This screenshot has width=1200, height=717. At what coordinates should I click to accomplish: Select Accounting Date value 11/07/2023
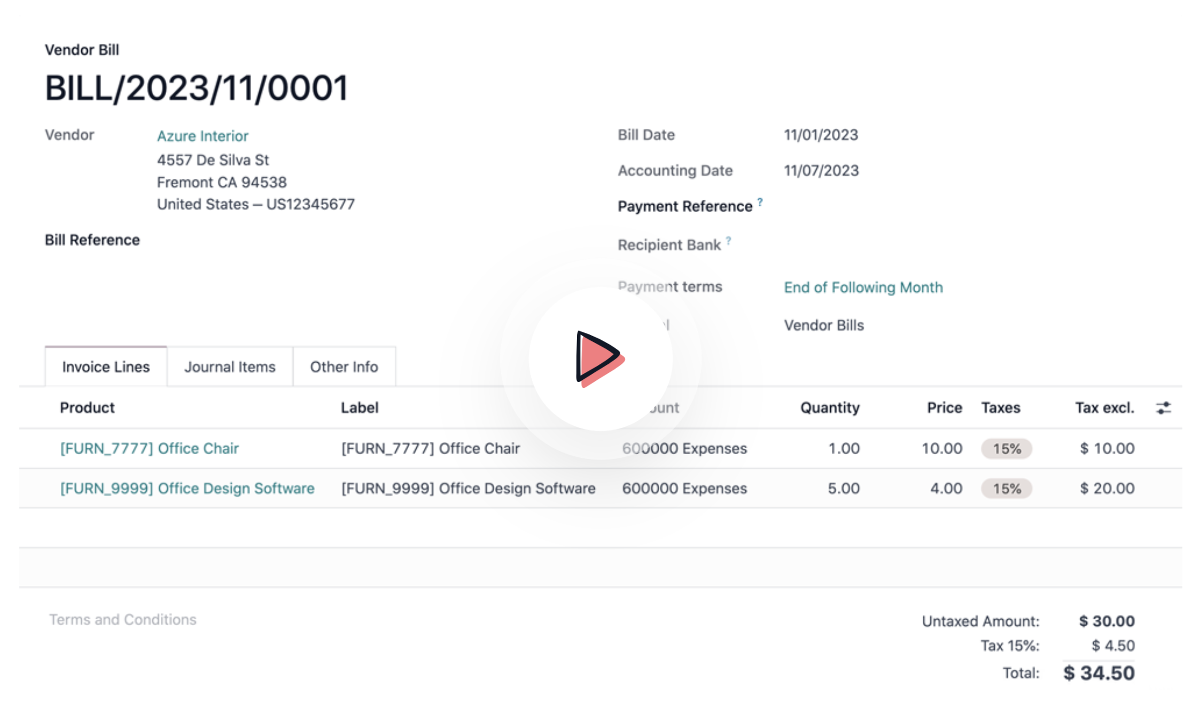click(x=821, y=170)
